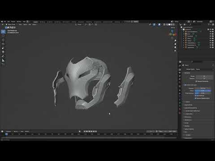
Task: Click the viewport zoom magnifier gizmo
Action: (x=175, y=41)
